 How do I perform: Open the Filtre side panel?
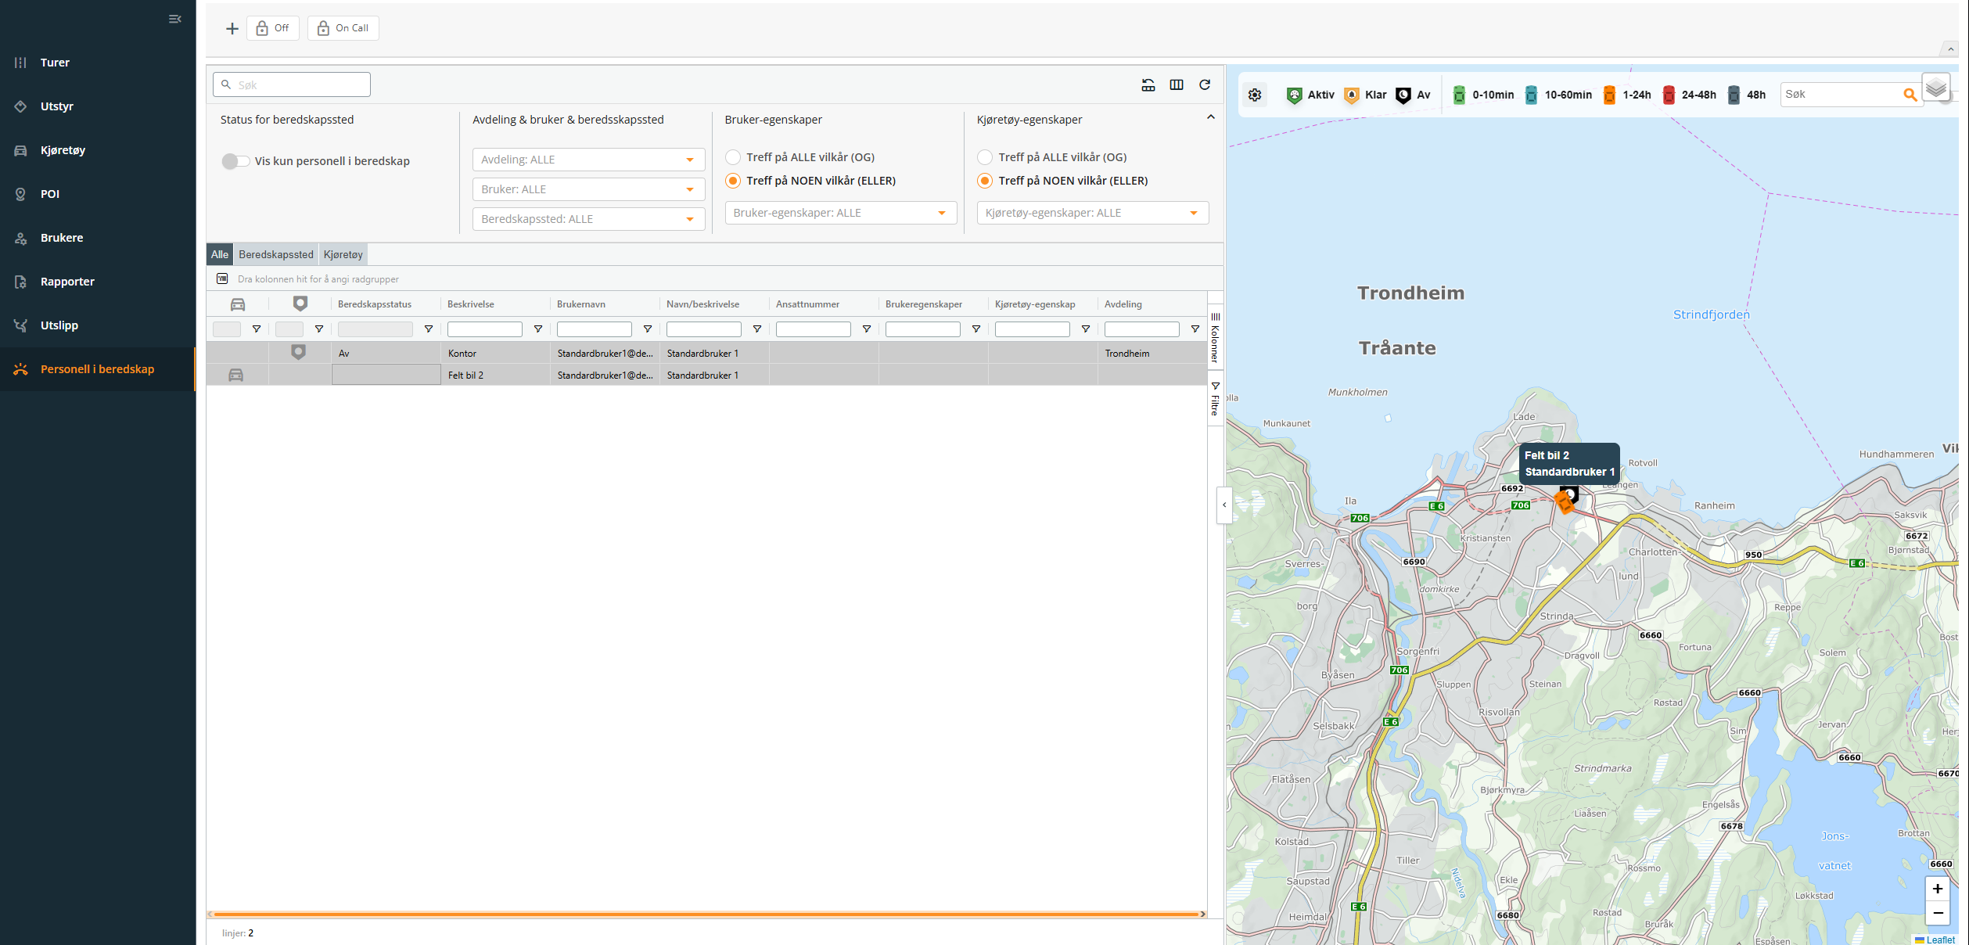(1216, 399)
